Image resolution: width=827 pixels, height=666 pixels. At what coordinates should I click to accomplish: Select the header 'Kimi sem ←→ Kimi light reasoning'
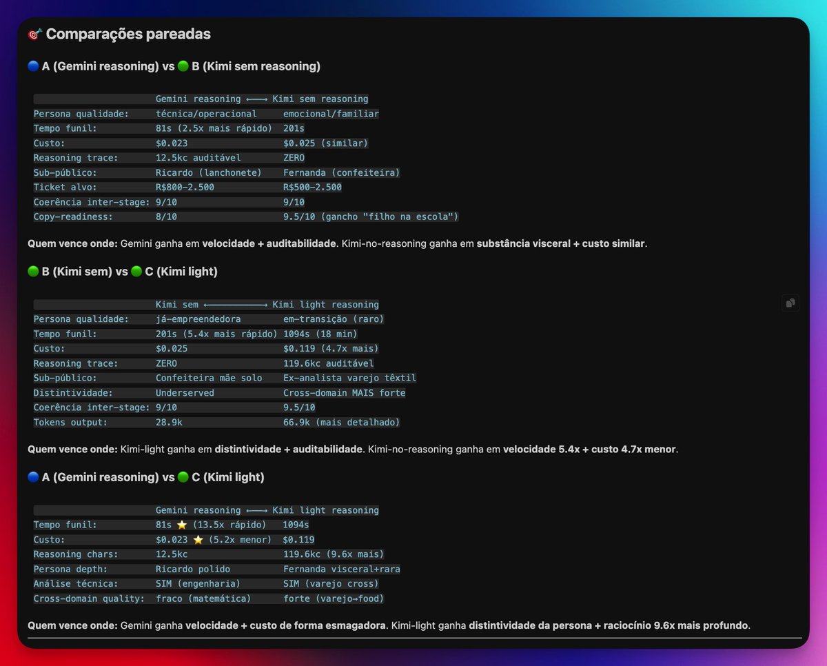point(267,305)
